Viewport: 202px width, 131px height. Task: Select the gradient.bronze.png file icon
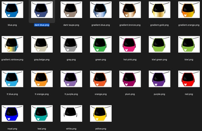coord(130,10)
